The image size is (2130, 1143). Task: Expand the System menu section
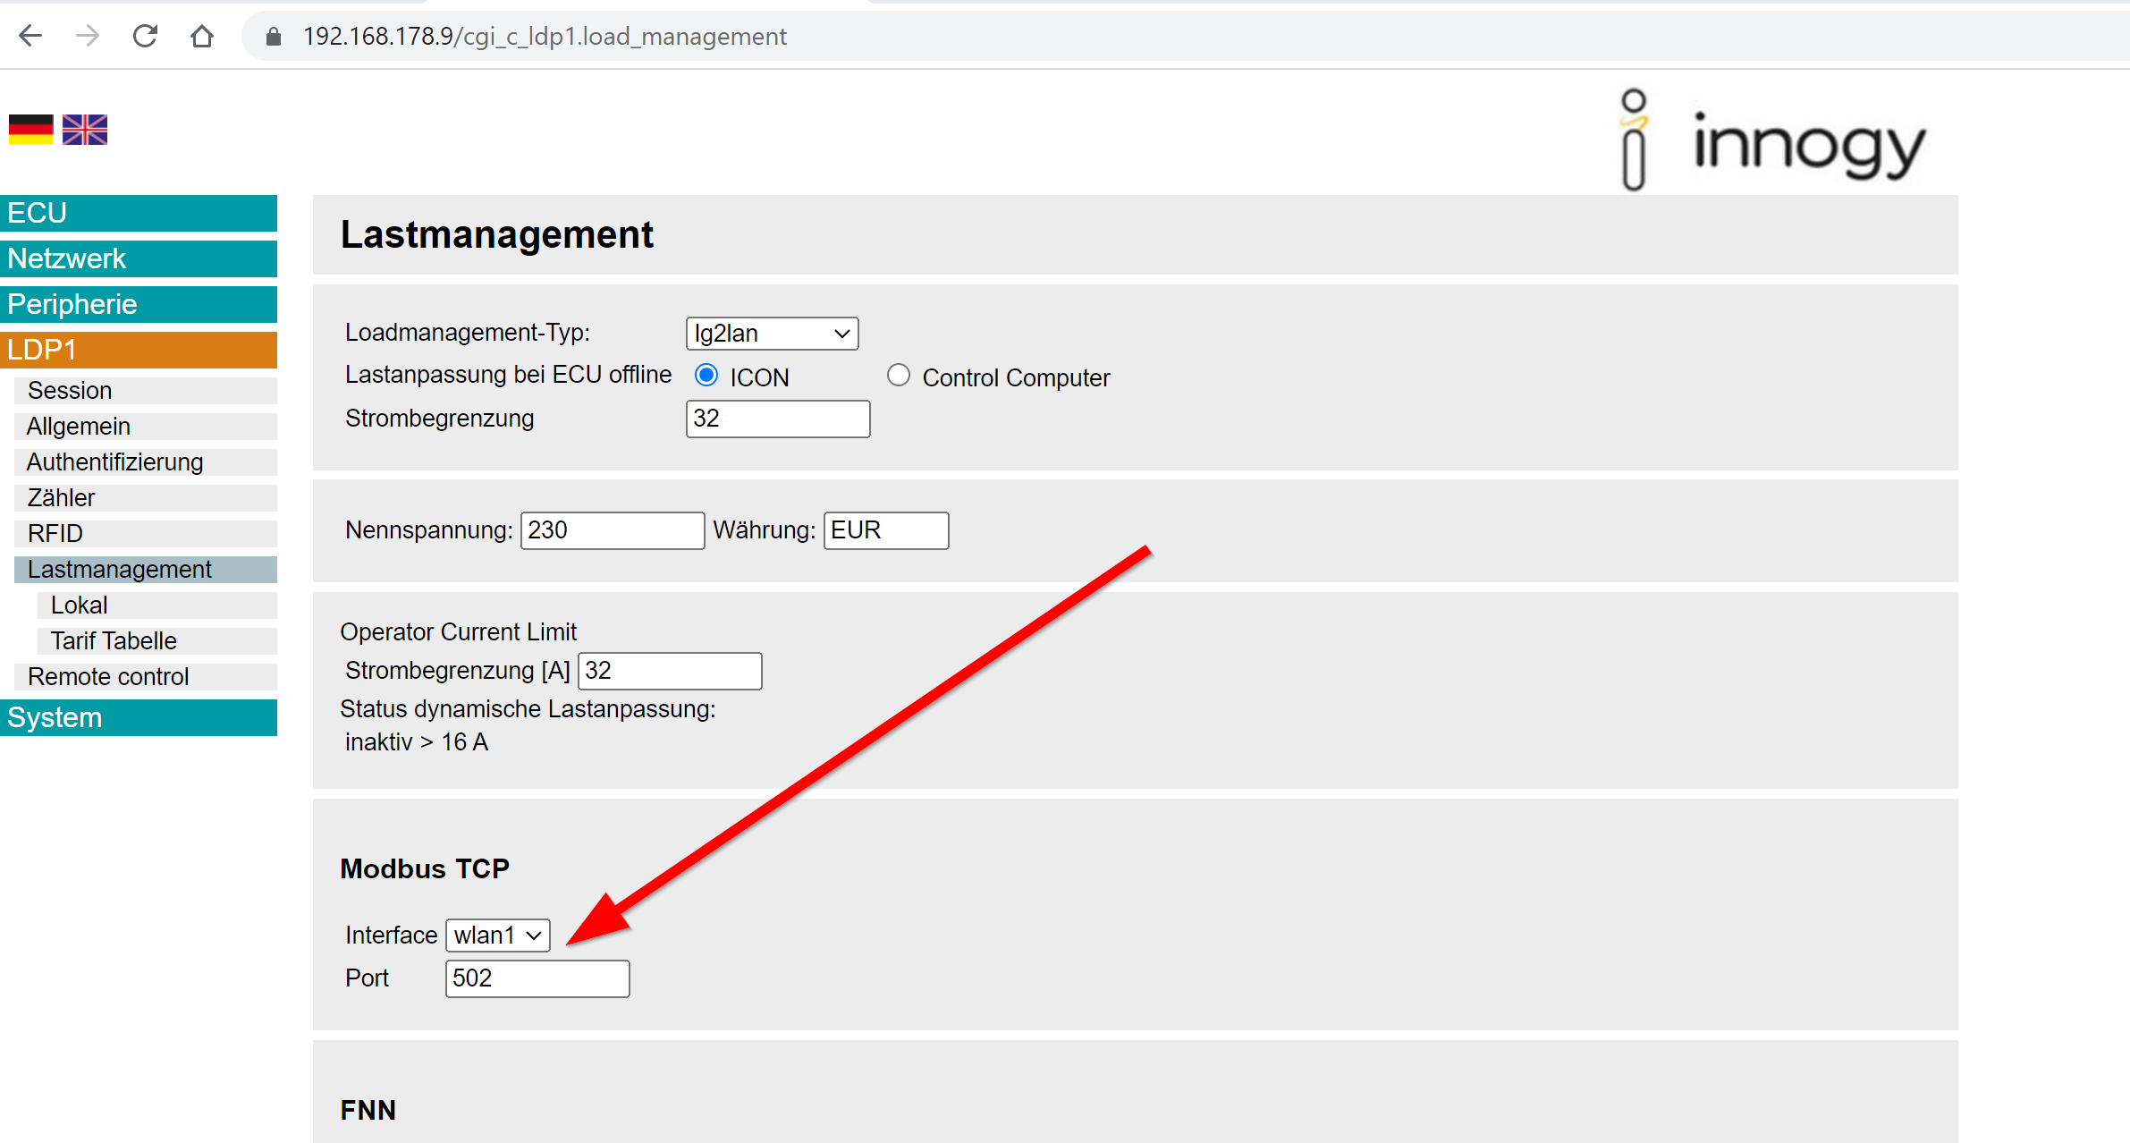(139, 717)
